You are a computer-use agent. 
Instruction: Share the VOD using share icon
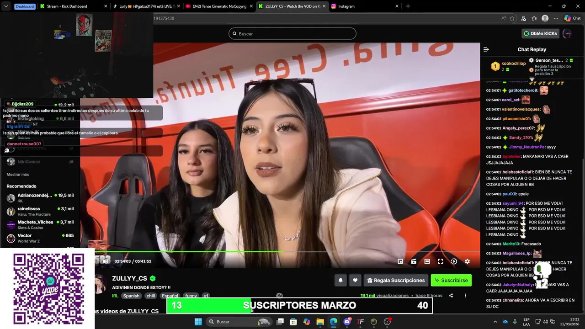coord(451,296)
